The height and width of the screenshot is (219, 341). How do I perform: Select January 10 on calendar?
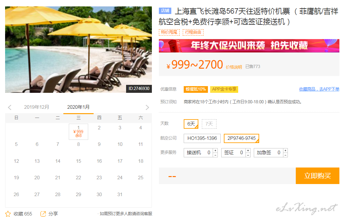tap(120, 144)
